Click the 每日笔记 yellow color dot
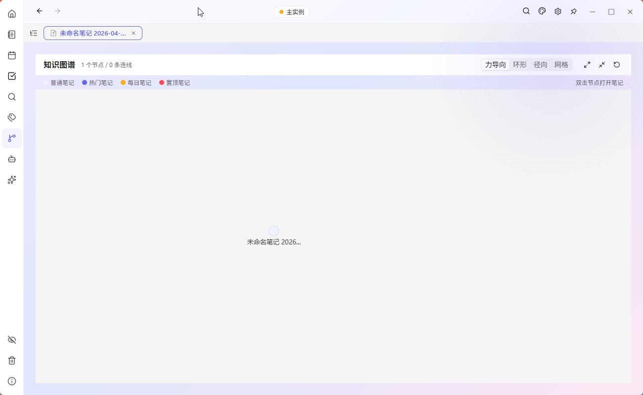 [x=123, y=82]
